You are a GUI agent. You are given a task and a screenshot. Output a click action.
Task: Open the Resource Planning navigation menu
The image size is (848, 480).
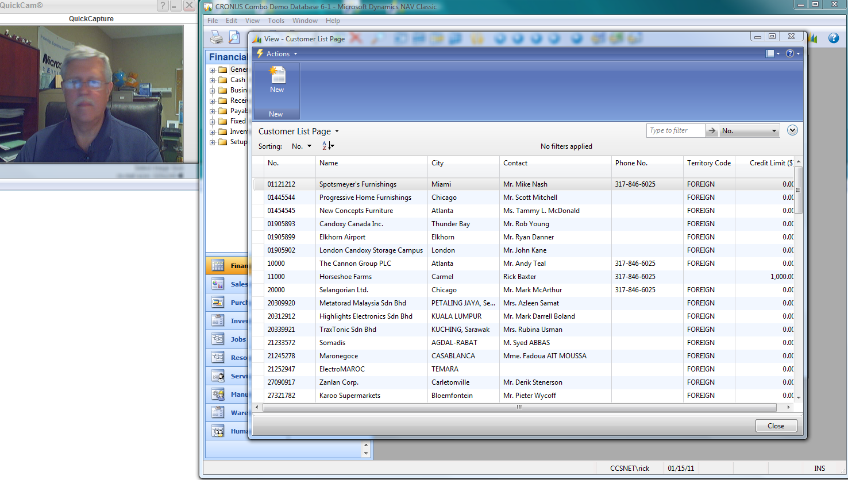point(227,357)
